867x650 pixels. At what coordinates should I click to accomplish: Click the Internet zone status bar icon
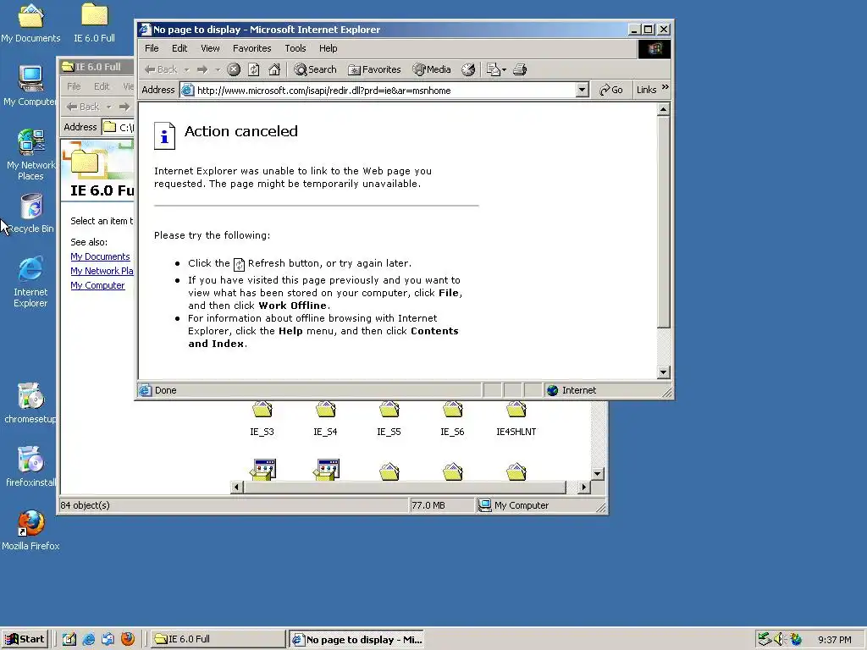[552, 391]
